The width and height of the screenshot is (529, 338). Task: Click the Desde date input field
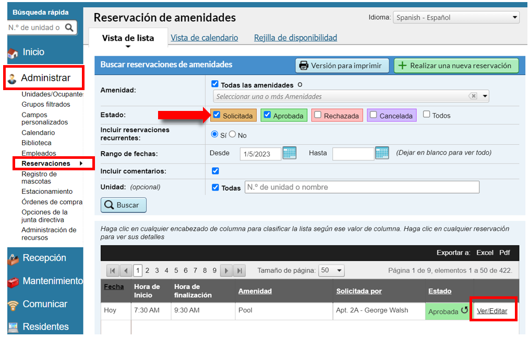260,154
